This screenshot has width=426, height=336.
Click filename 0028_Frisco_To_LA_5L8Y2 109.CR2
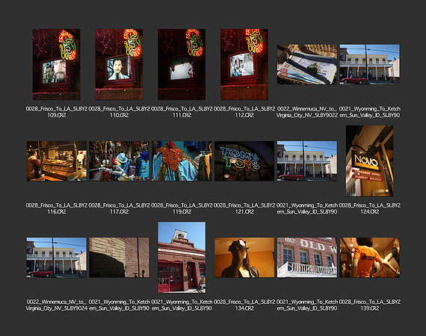(x=57, y=112)
